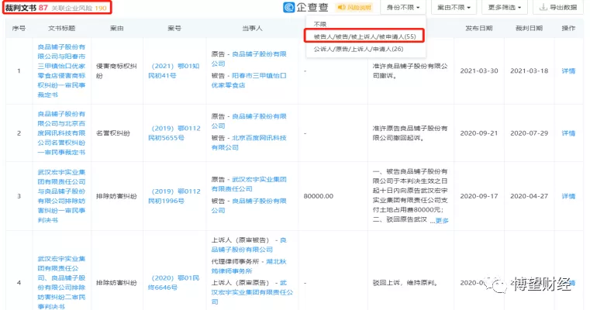Open document title 良品铺子与北京百度网讯科技名誉权纠纷
Image resolution: width=590 pixels, height=310 pixels.
(x=61, y=133)
